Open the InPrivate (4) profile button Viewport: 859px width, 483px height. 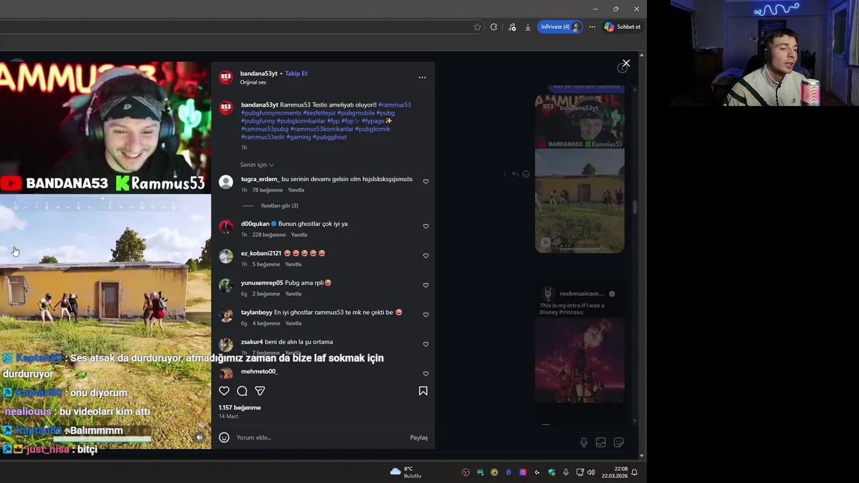(x=560, y=27)
